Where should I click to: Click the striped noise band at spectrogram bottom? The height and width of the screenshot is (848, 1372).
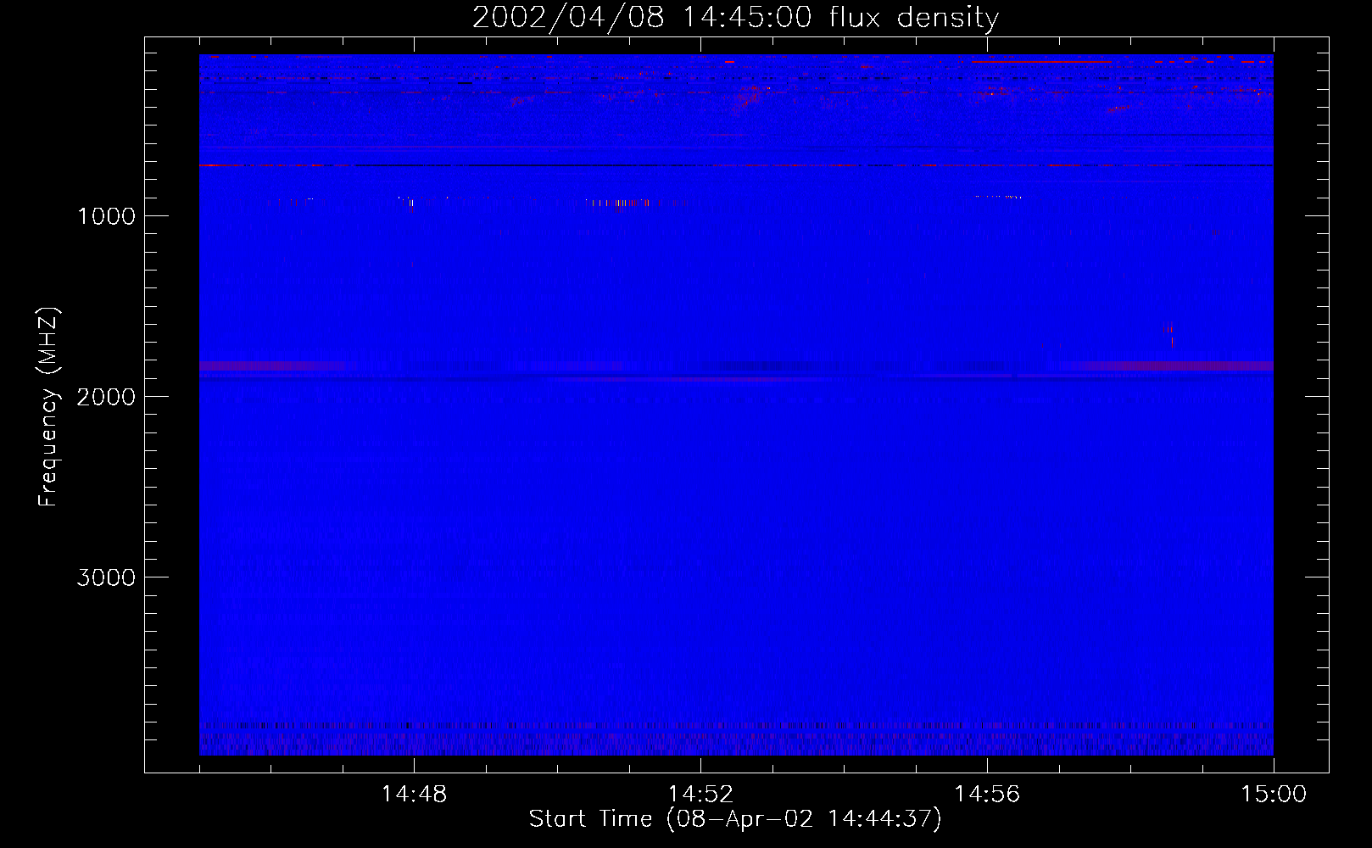736,739
